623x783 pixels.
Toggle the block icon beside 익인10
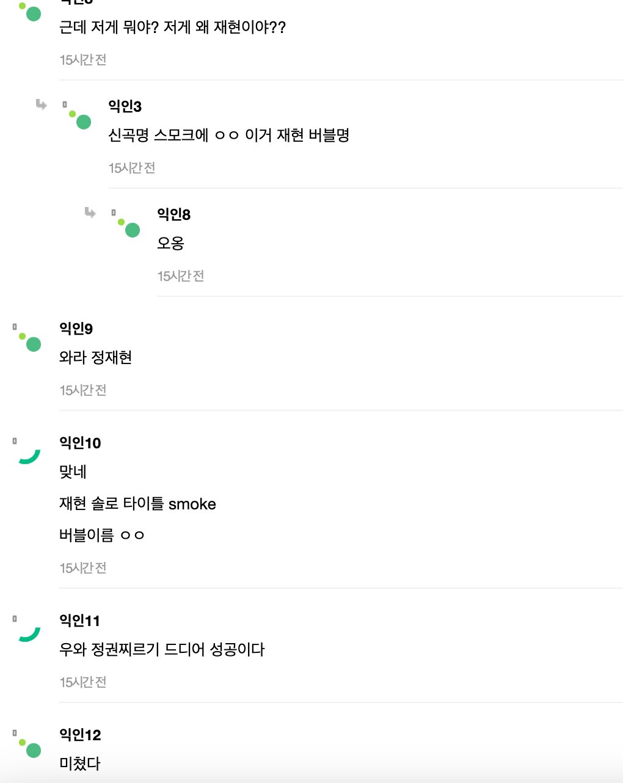[x=15, y=440]
